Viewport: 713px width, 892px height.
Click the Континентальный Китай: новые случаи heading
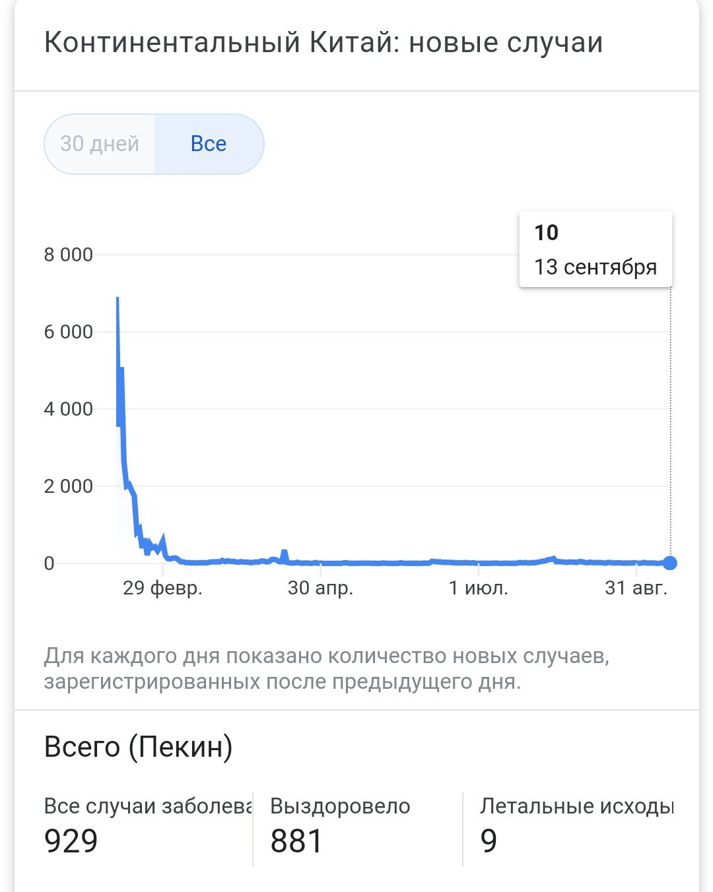(x=323, y=43)
